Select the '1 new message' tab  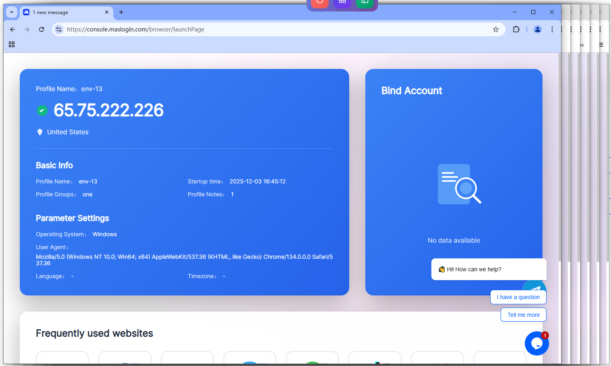pyautogui.click(x=60, y=12)
